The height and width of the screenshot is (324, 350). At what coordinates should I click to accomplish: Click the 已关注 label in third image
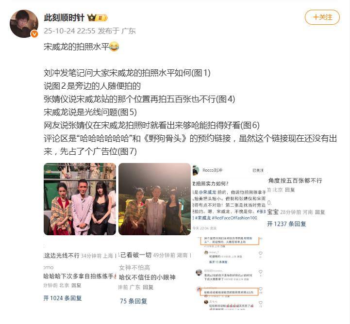[258, 170]
